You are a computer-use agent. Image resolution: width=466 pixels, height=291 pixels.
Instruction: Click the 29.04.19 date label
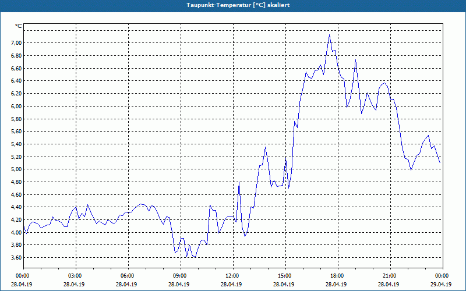point(441,284)
